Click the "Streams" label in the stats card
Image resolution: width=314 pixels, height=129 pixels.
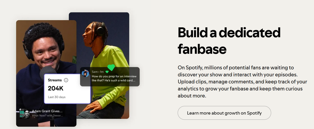tap(55, 80)
